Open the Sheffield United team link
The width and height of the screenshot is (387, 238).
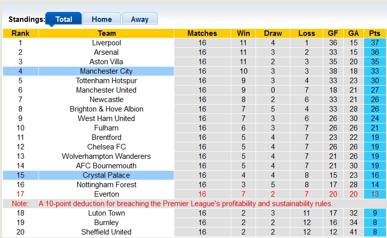(x=106, y=232)
